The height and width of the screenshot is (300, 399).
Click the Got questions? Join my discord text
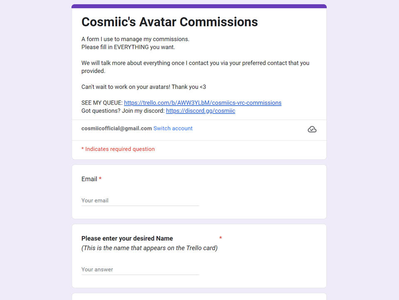tap(123, 111)
